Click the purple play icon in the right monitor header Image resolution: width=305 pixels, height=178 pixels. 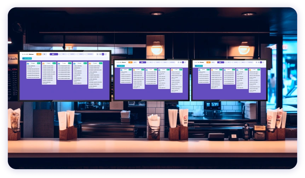pos(261,62)
